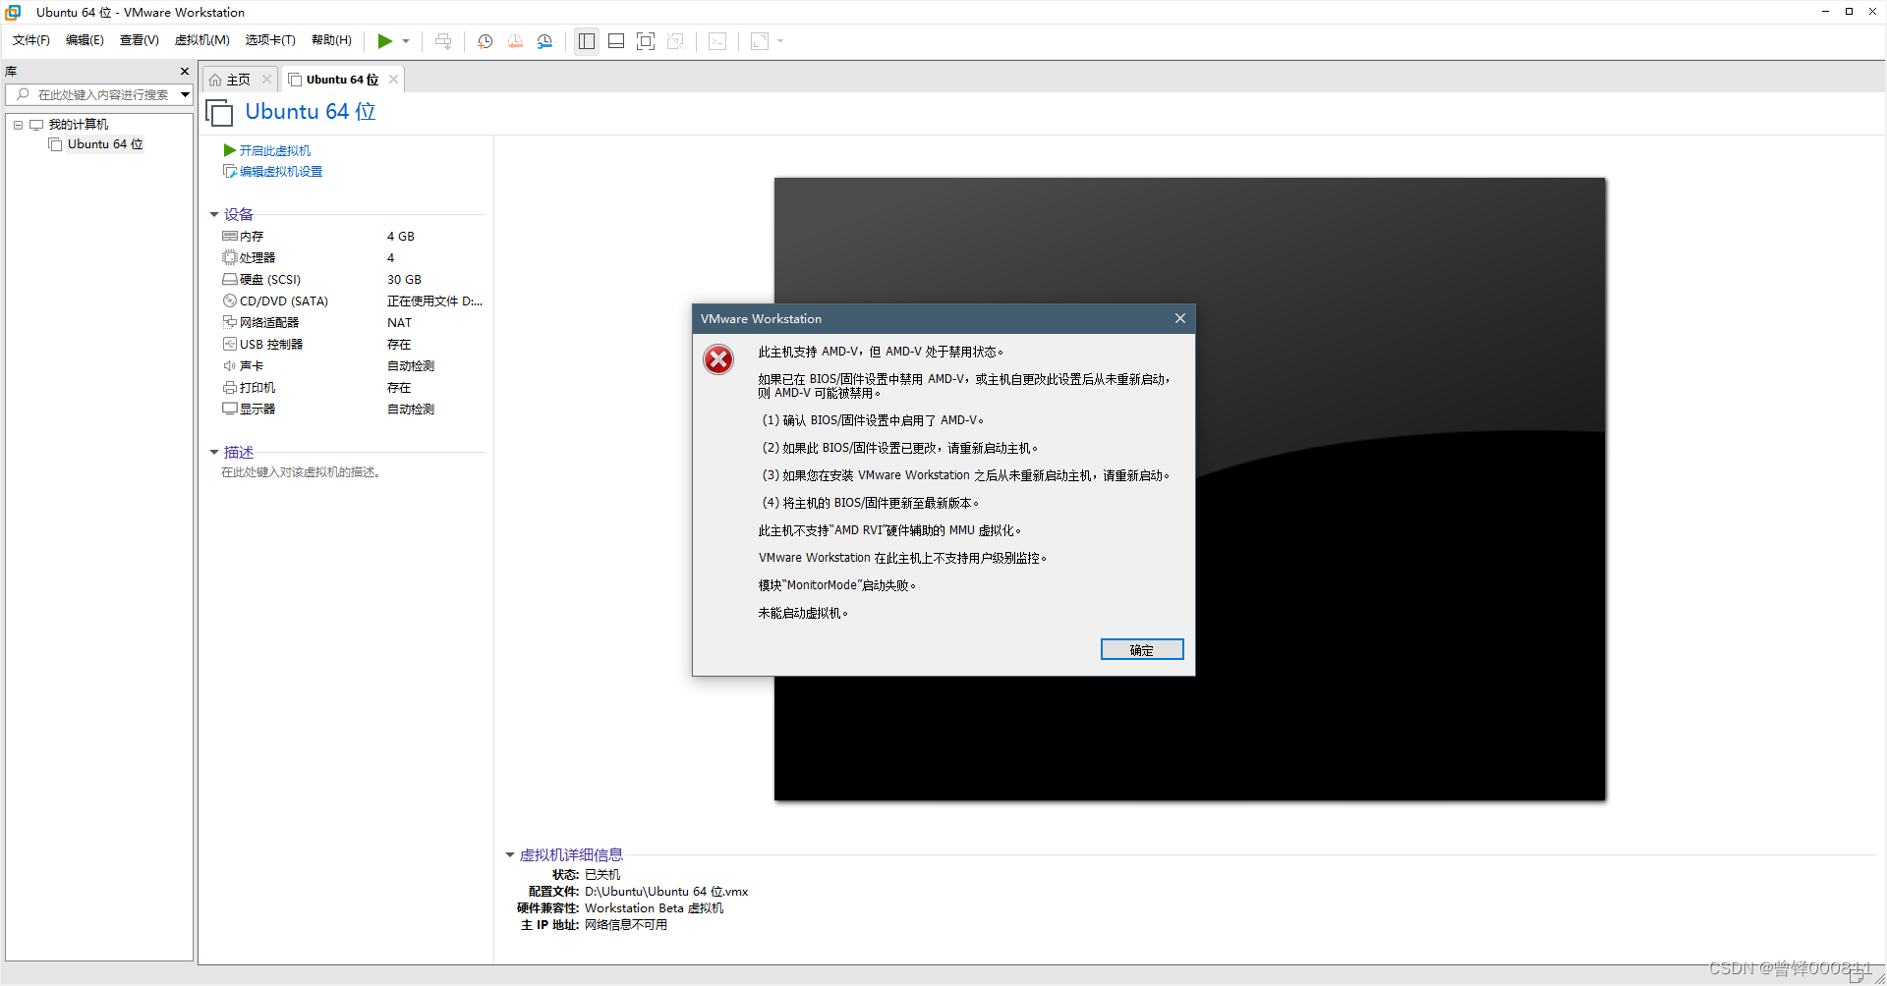Click the Ubuntu 64 位 page title icon
The width and height of the screenshot is (1887, 986).
tap(220, 113)
